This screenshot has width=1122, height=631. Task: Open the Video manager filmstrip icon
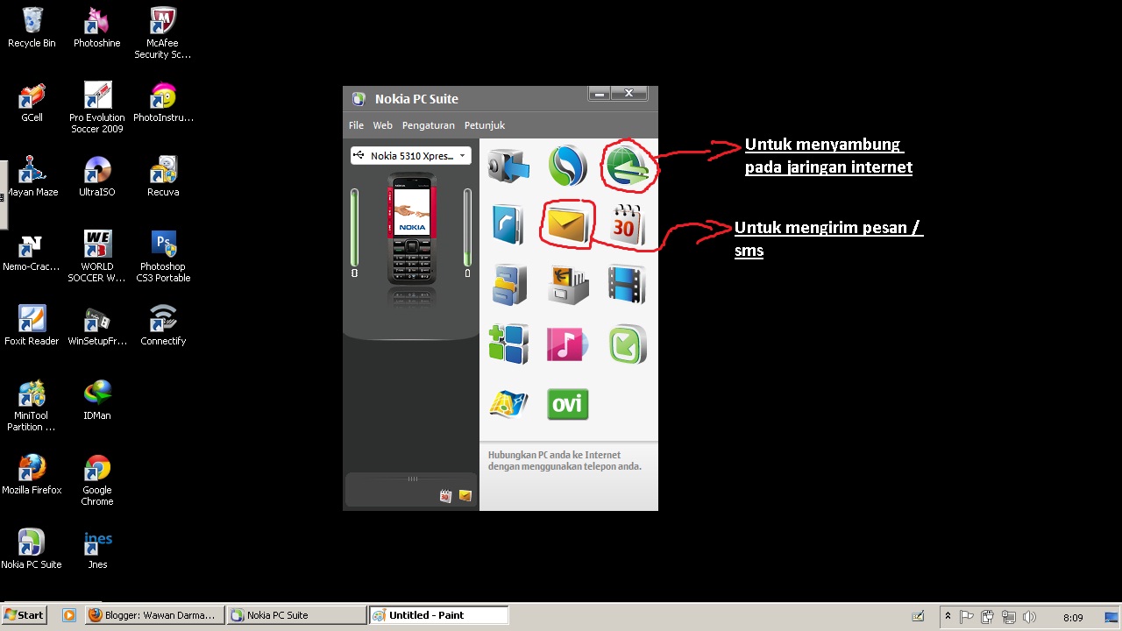(628, 284)
